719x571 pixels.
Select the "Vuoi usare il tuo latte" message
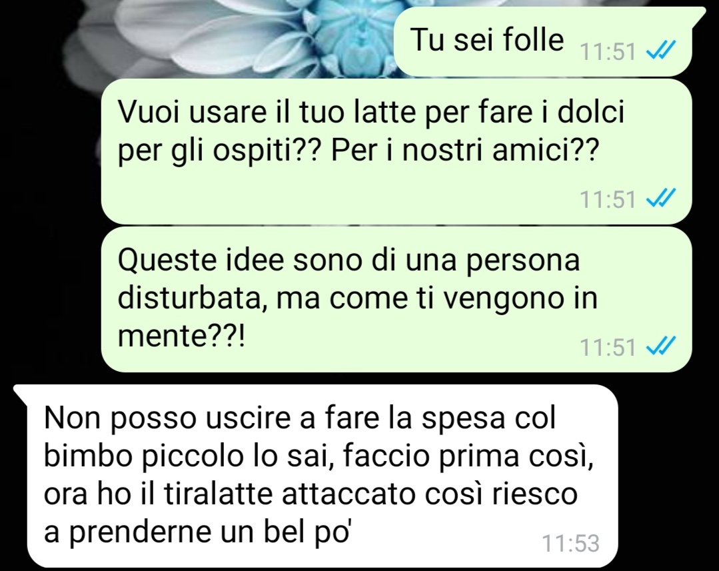[x=396, y=152]
